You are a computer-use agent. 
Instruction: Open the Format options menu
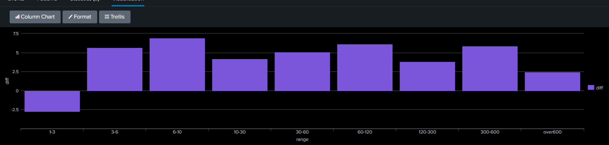pyautogui.click(x=80, y=17)
